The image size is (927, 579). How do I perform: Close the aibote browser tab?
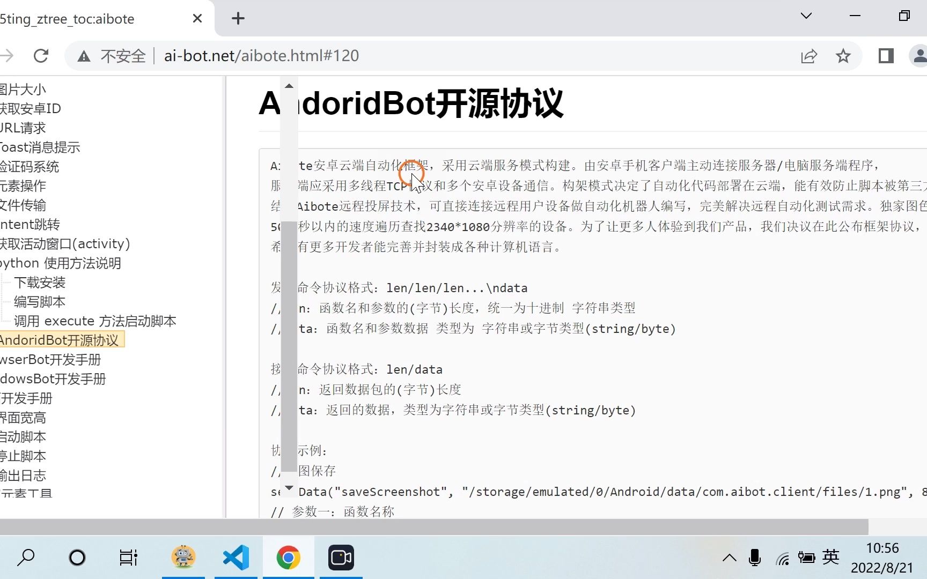(x=197, y=19)
